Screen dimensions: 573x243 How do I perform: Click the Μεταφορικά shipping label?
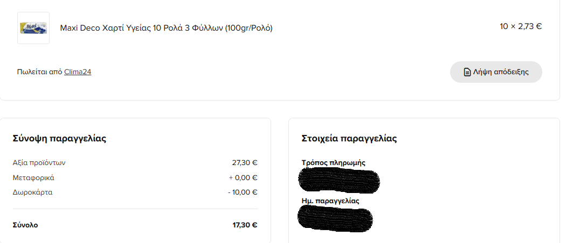(x=33, y=178)
